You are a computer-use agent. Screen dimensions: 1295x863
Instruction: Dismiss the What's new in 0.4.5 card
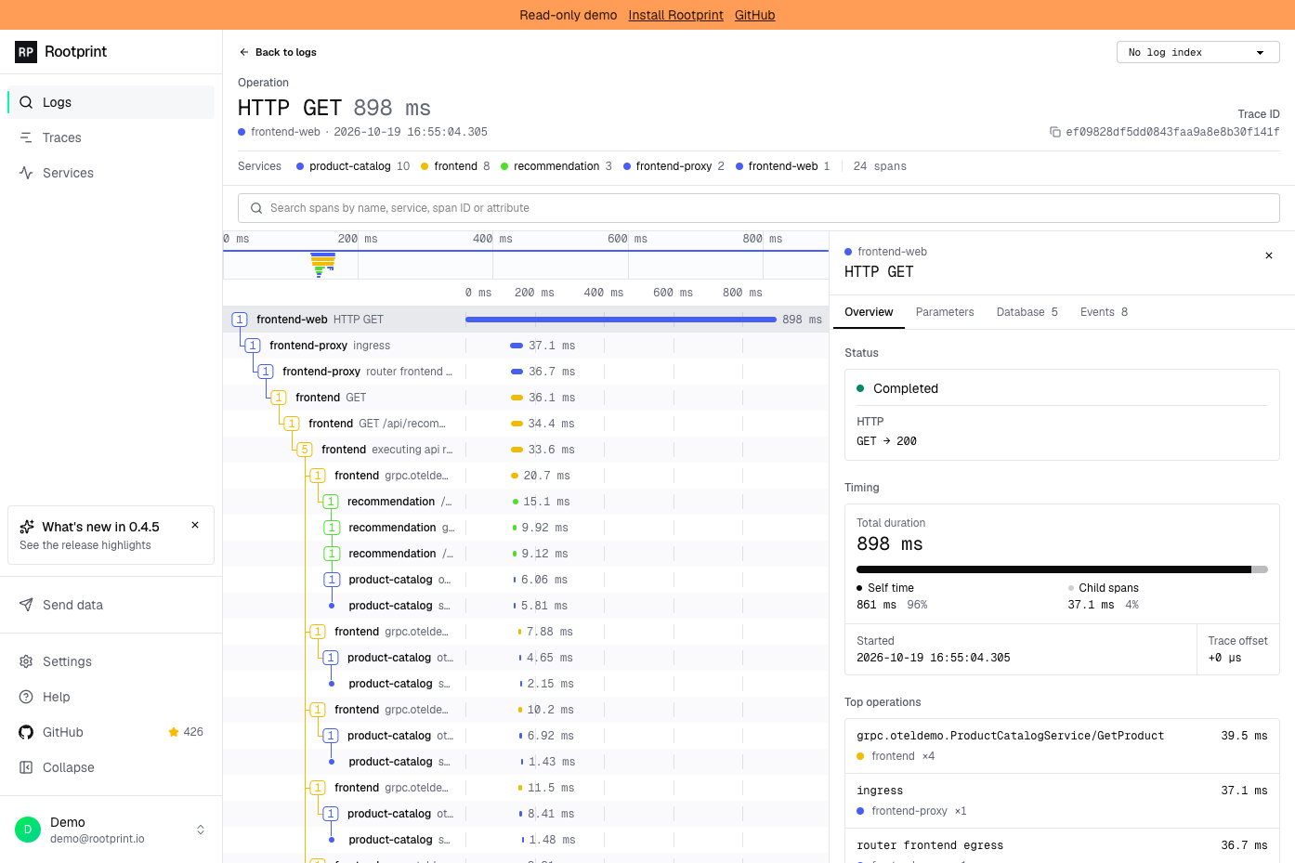195,525
